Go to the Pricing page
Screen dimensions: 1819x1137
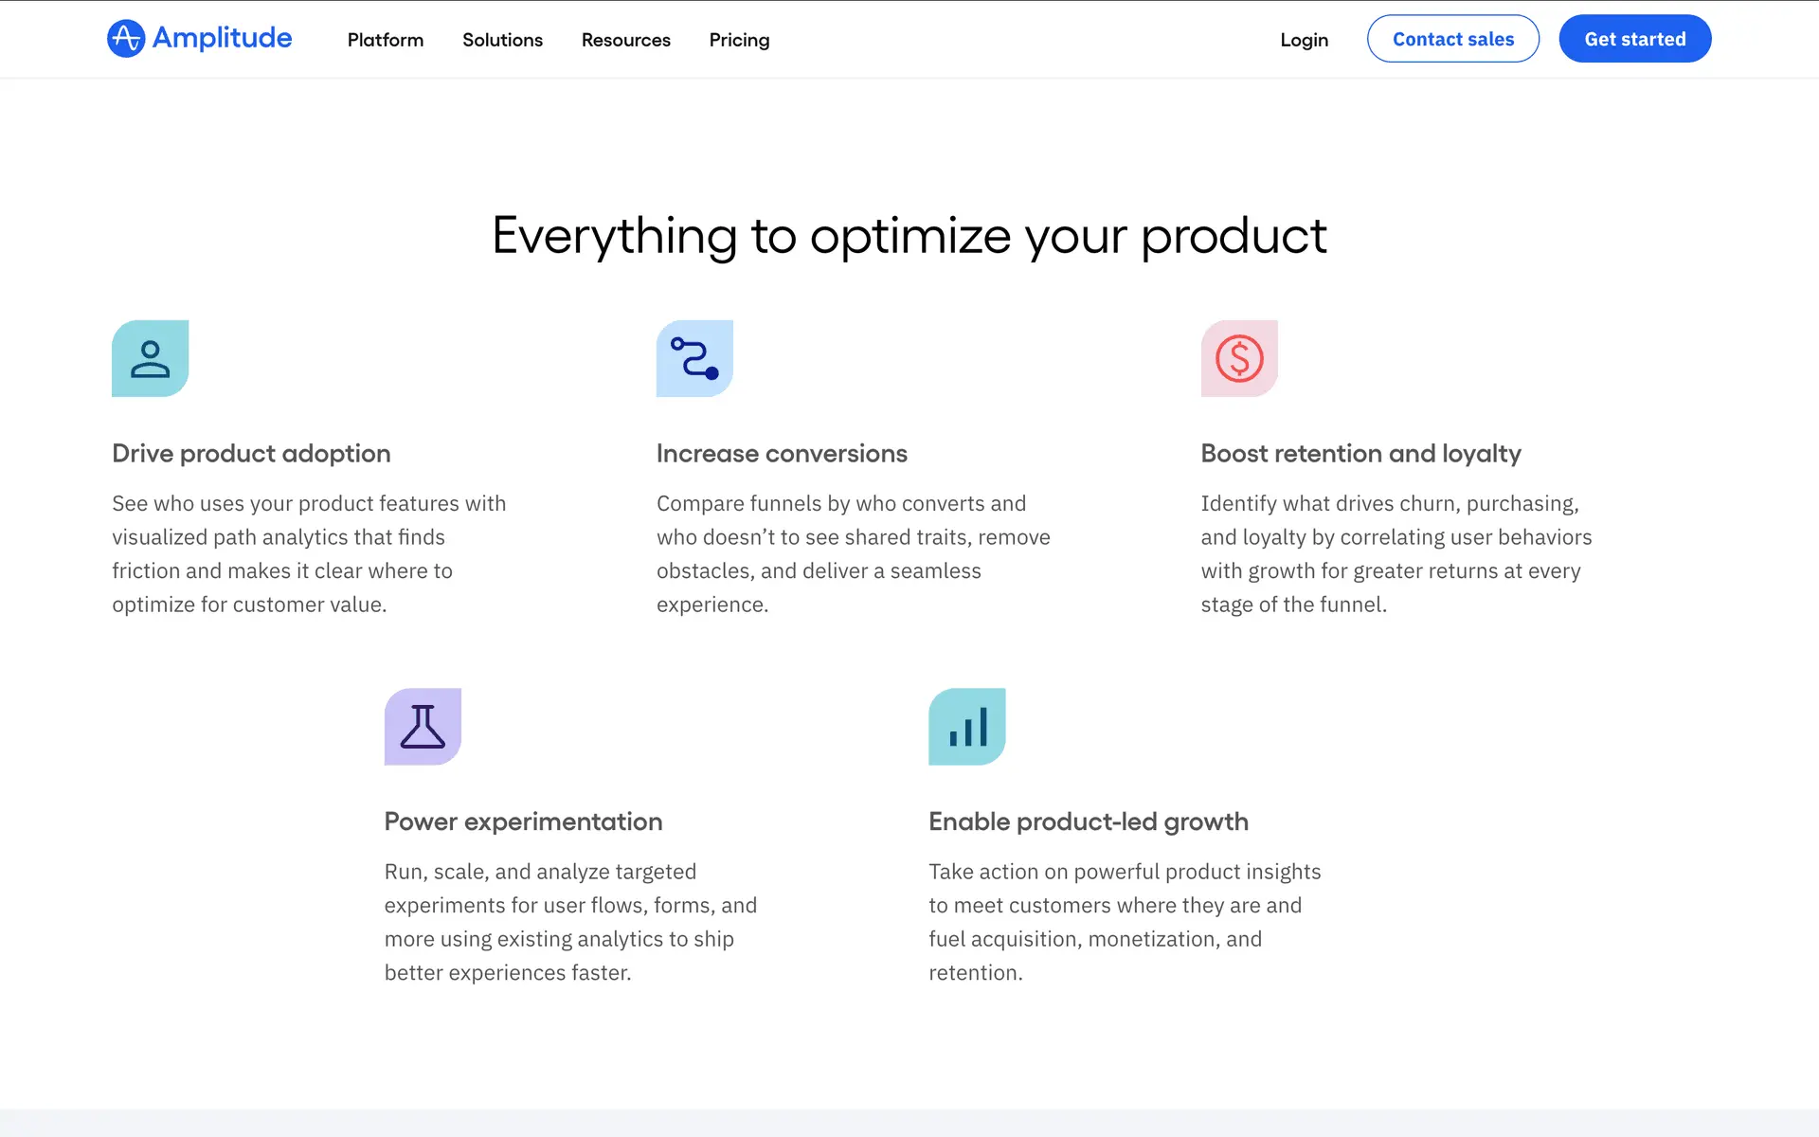point(739,40)
